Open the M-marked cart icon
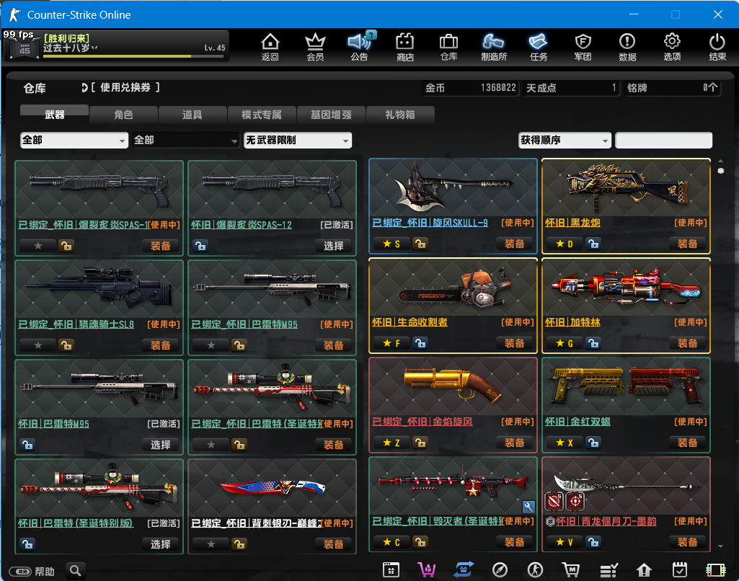 coord(571,570)
